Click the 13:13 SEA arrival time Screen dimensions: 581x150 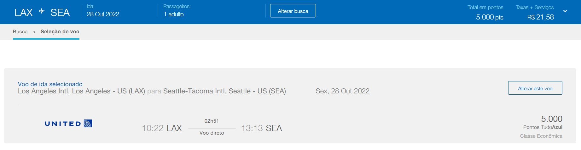pos(262,128)
